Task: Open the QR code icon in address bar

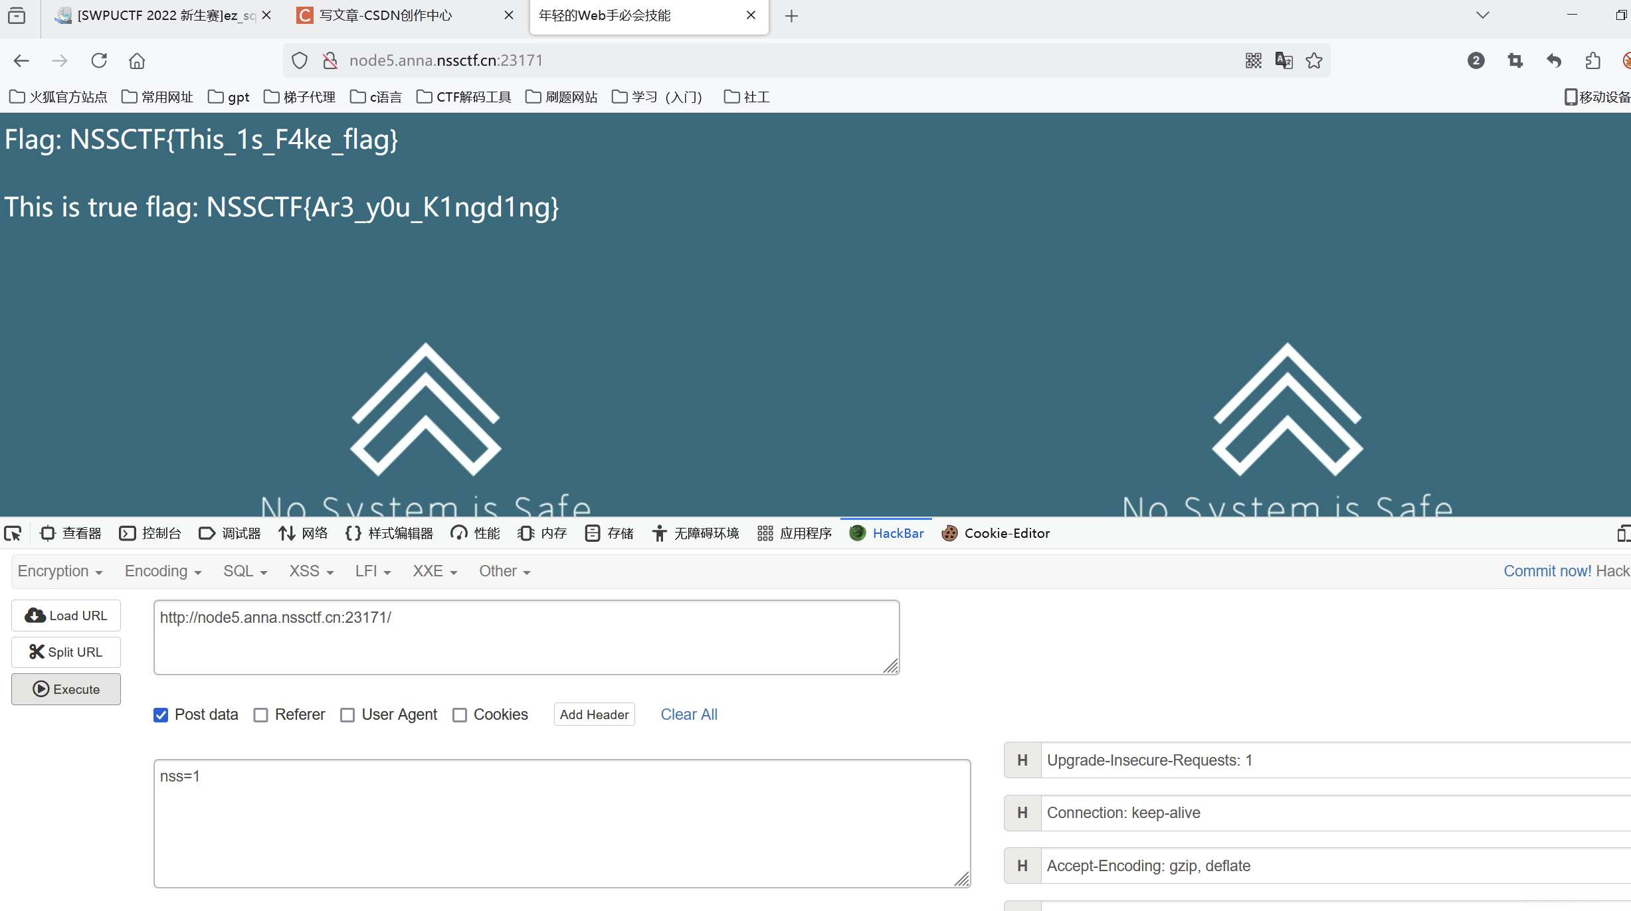Action: [x=1253, y=60]
